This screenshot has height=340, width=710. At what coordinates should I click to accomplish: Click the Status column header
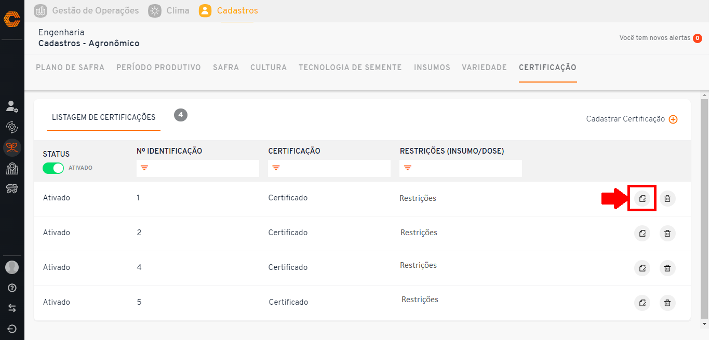pos(56,154)
